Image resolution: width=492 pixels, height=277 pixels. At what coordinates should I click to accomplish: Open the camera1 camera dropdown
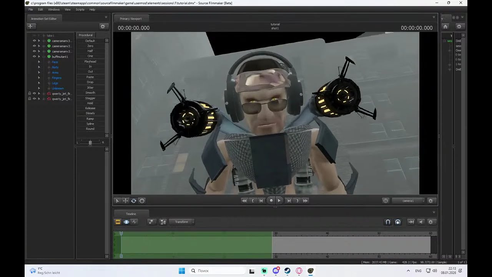pyautogui.click(x=409, y=201)
